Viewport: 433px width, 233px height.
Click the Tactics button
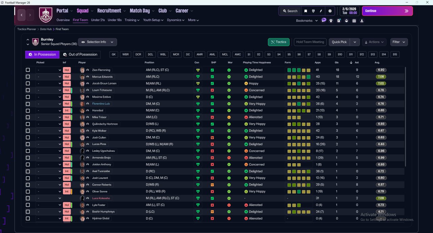pos(278,42)
